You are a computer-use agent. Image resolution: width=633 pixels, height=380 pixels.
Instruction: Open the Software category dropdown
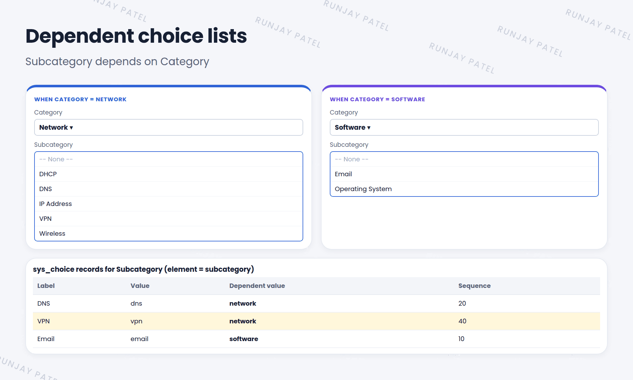464,128
